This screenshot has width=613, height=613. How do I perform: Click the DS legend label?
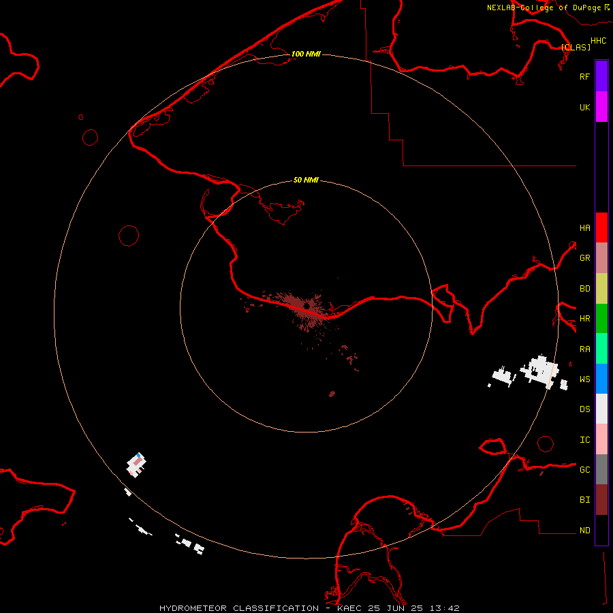[x=584, y=409]
